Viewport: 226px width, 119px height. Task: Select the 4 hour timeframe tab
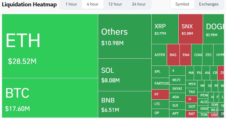[x=92, y=4]
